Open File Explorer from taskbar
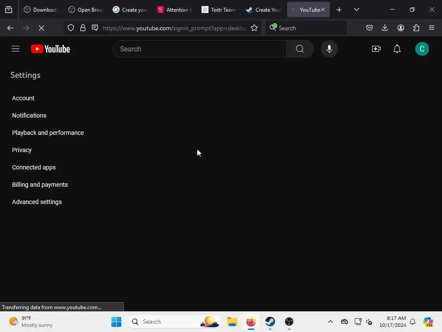Screen dimensions: 442x332 point(232,322)
